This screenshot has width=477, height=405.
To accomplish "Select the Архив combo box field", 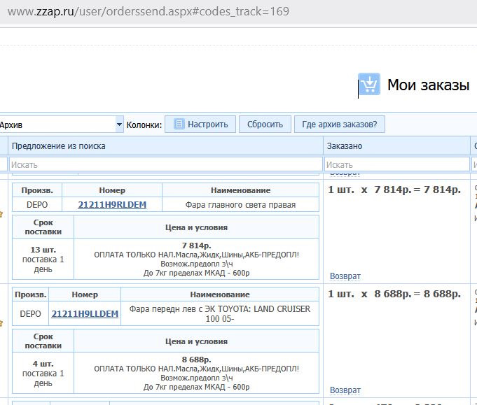I will point(61,125).
